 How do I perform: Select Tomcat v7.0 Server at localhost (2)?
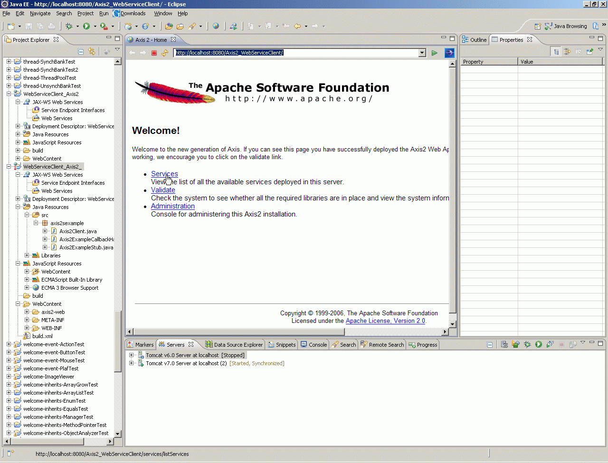[x=186, y=363]
